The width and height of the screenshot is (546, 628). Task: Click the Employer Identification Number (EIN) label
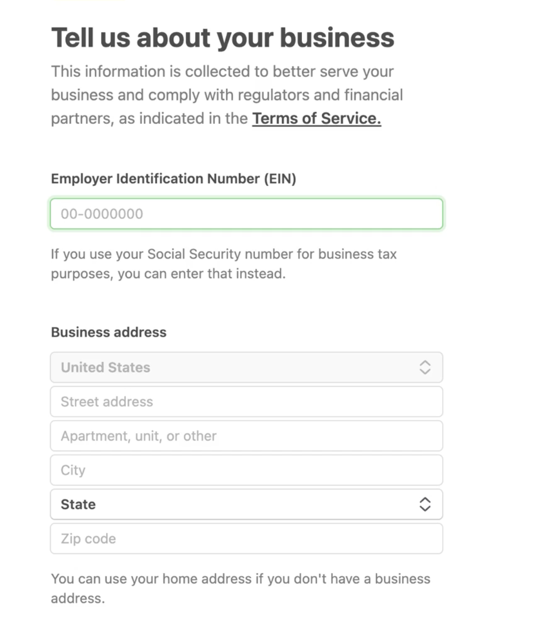coord(174,179)
